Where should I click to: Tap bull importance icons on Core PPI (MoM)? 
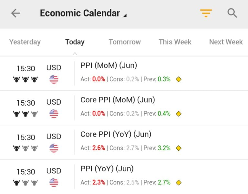(26, 114)
